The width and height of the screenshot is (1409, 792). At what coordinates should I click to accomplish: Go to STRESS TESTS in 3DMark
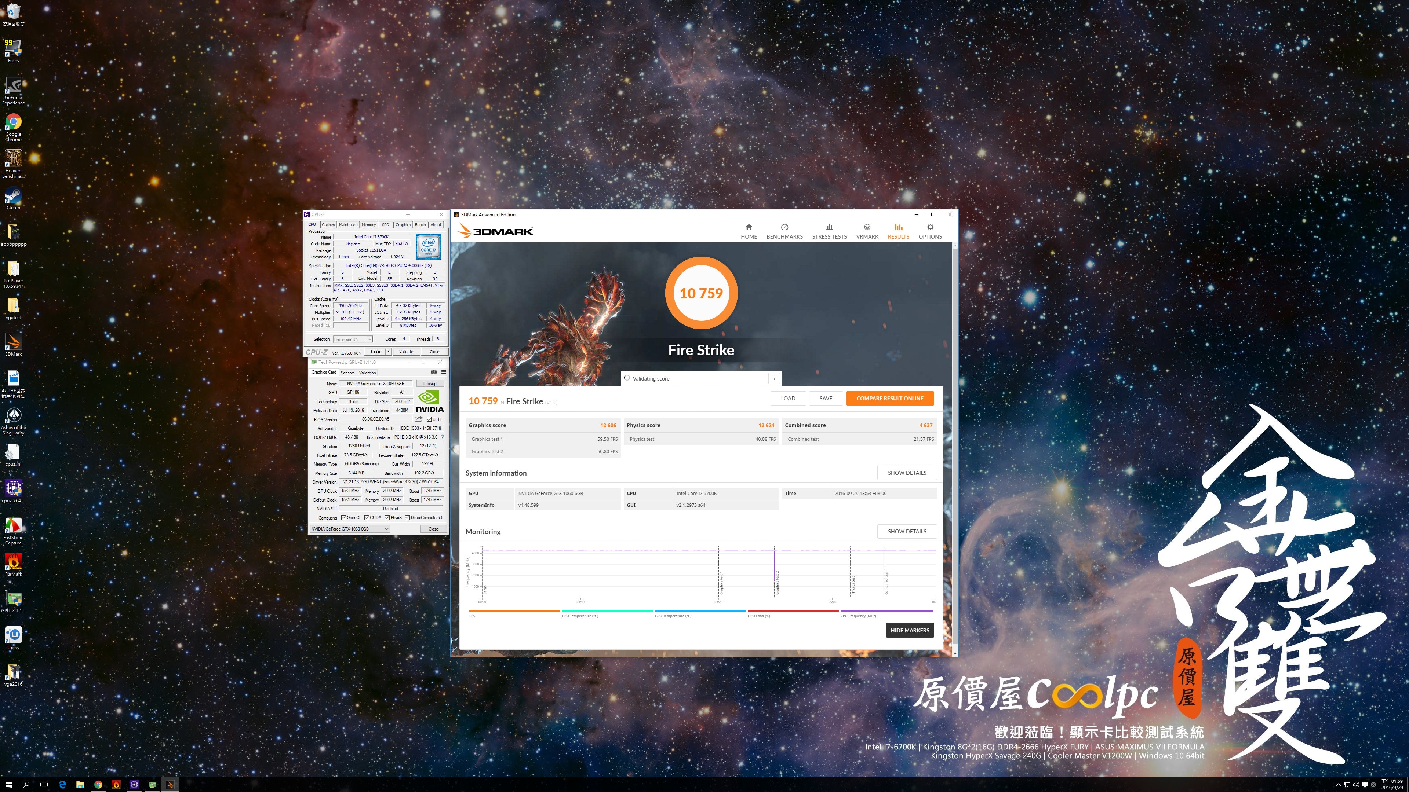click(829, 231)
